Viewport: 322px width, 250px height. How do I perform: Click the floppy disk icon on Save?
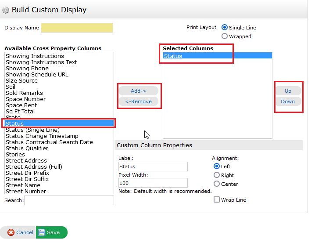42,232
